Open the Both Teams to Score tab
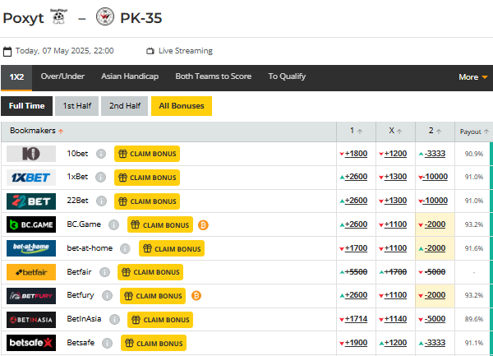The image size is (493, 356). (x=214, y=76)
